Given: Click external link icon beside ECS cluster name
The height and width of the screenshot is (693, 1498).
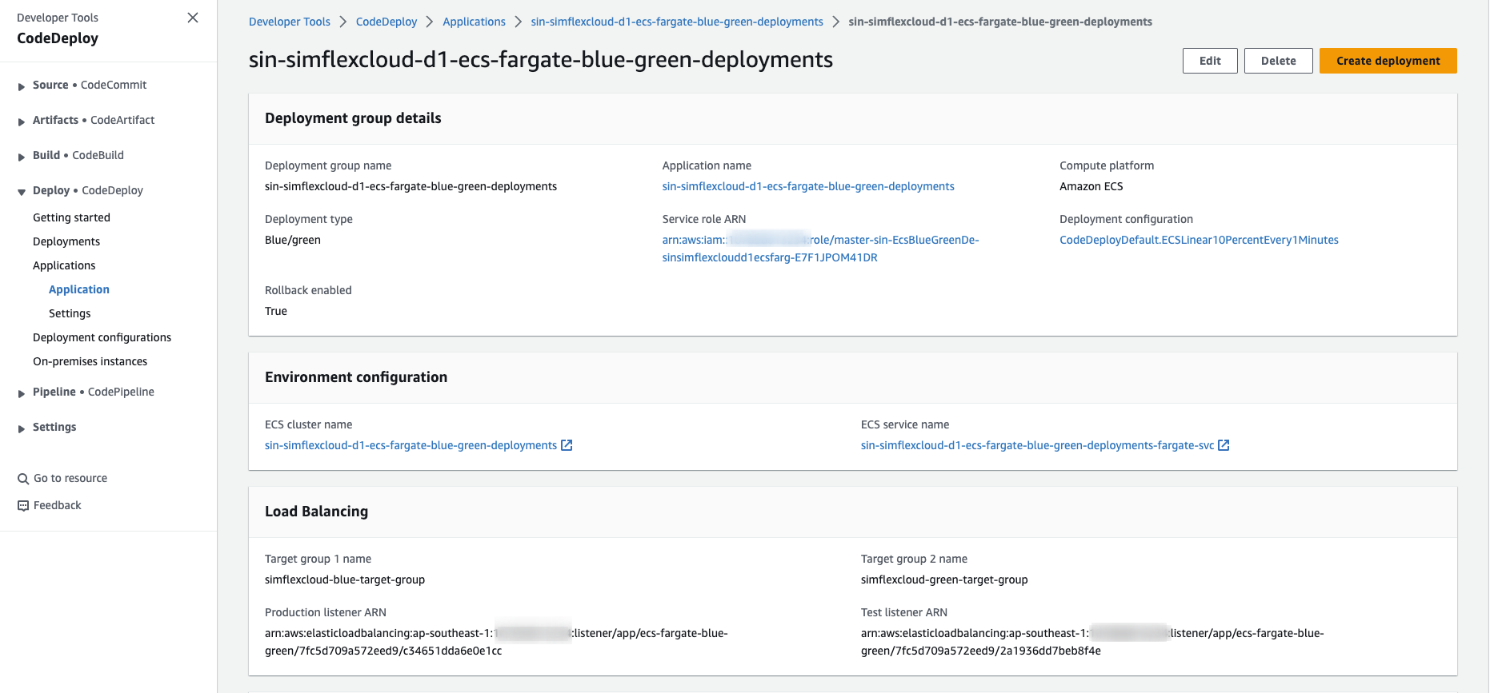Looking at the screenshot, I should 567,445.
